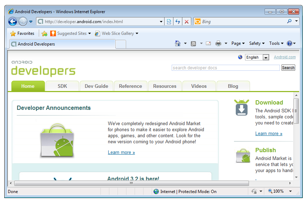Click the Android developers logo

point(43,68)
